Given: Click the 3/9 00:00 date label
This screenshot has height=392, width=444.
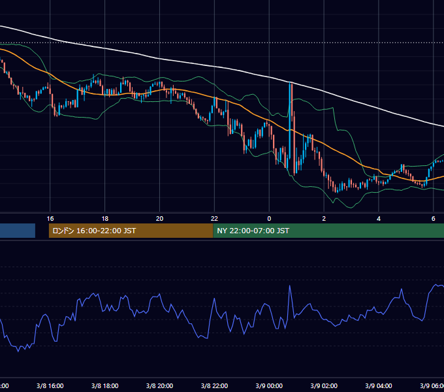Looking at the screenshot, I should 269,385.
